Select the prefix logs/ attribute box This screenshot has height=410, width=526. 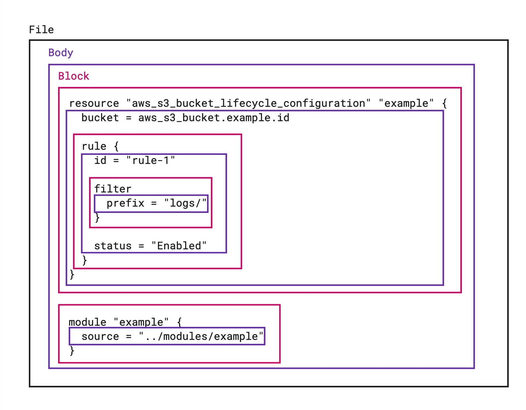tap(156, 203)
